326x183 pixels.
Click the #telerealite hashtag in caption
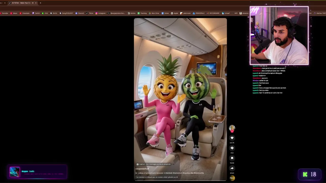click(x=199, y=173)
